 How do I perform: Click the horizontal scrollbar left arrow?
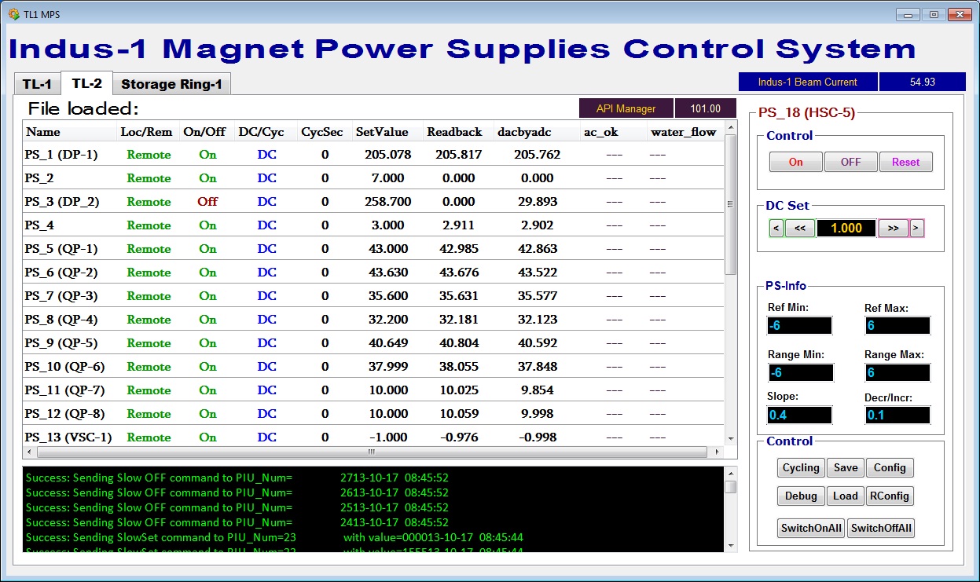30,452
